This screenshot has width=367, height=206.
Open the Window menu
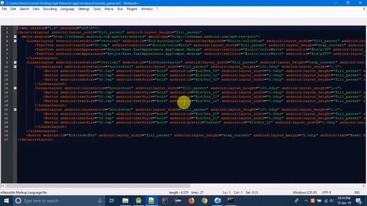coord(147,9)
